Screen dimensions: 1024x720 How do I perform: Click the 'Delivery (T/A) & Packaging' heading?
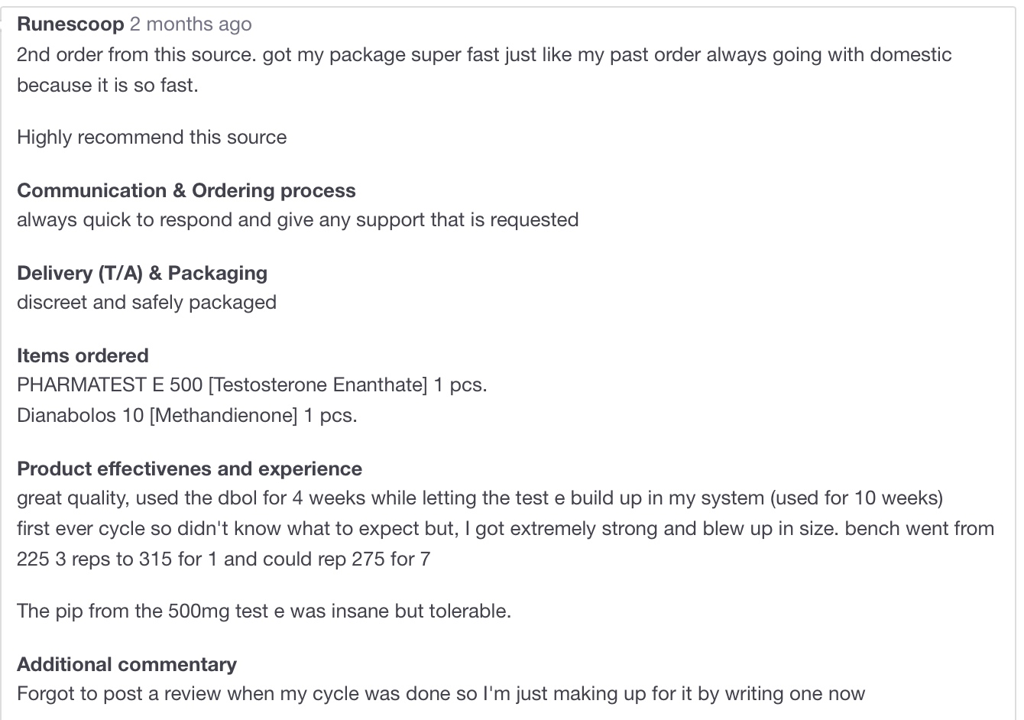(142, 273)
